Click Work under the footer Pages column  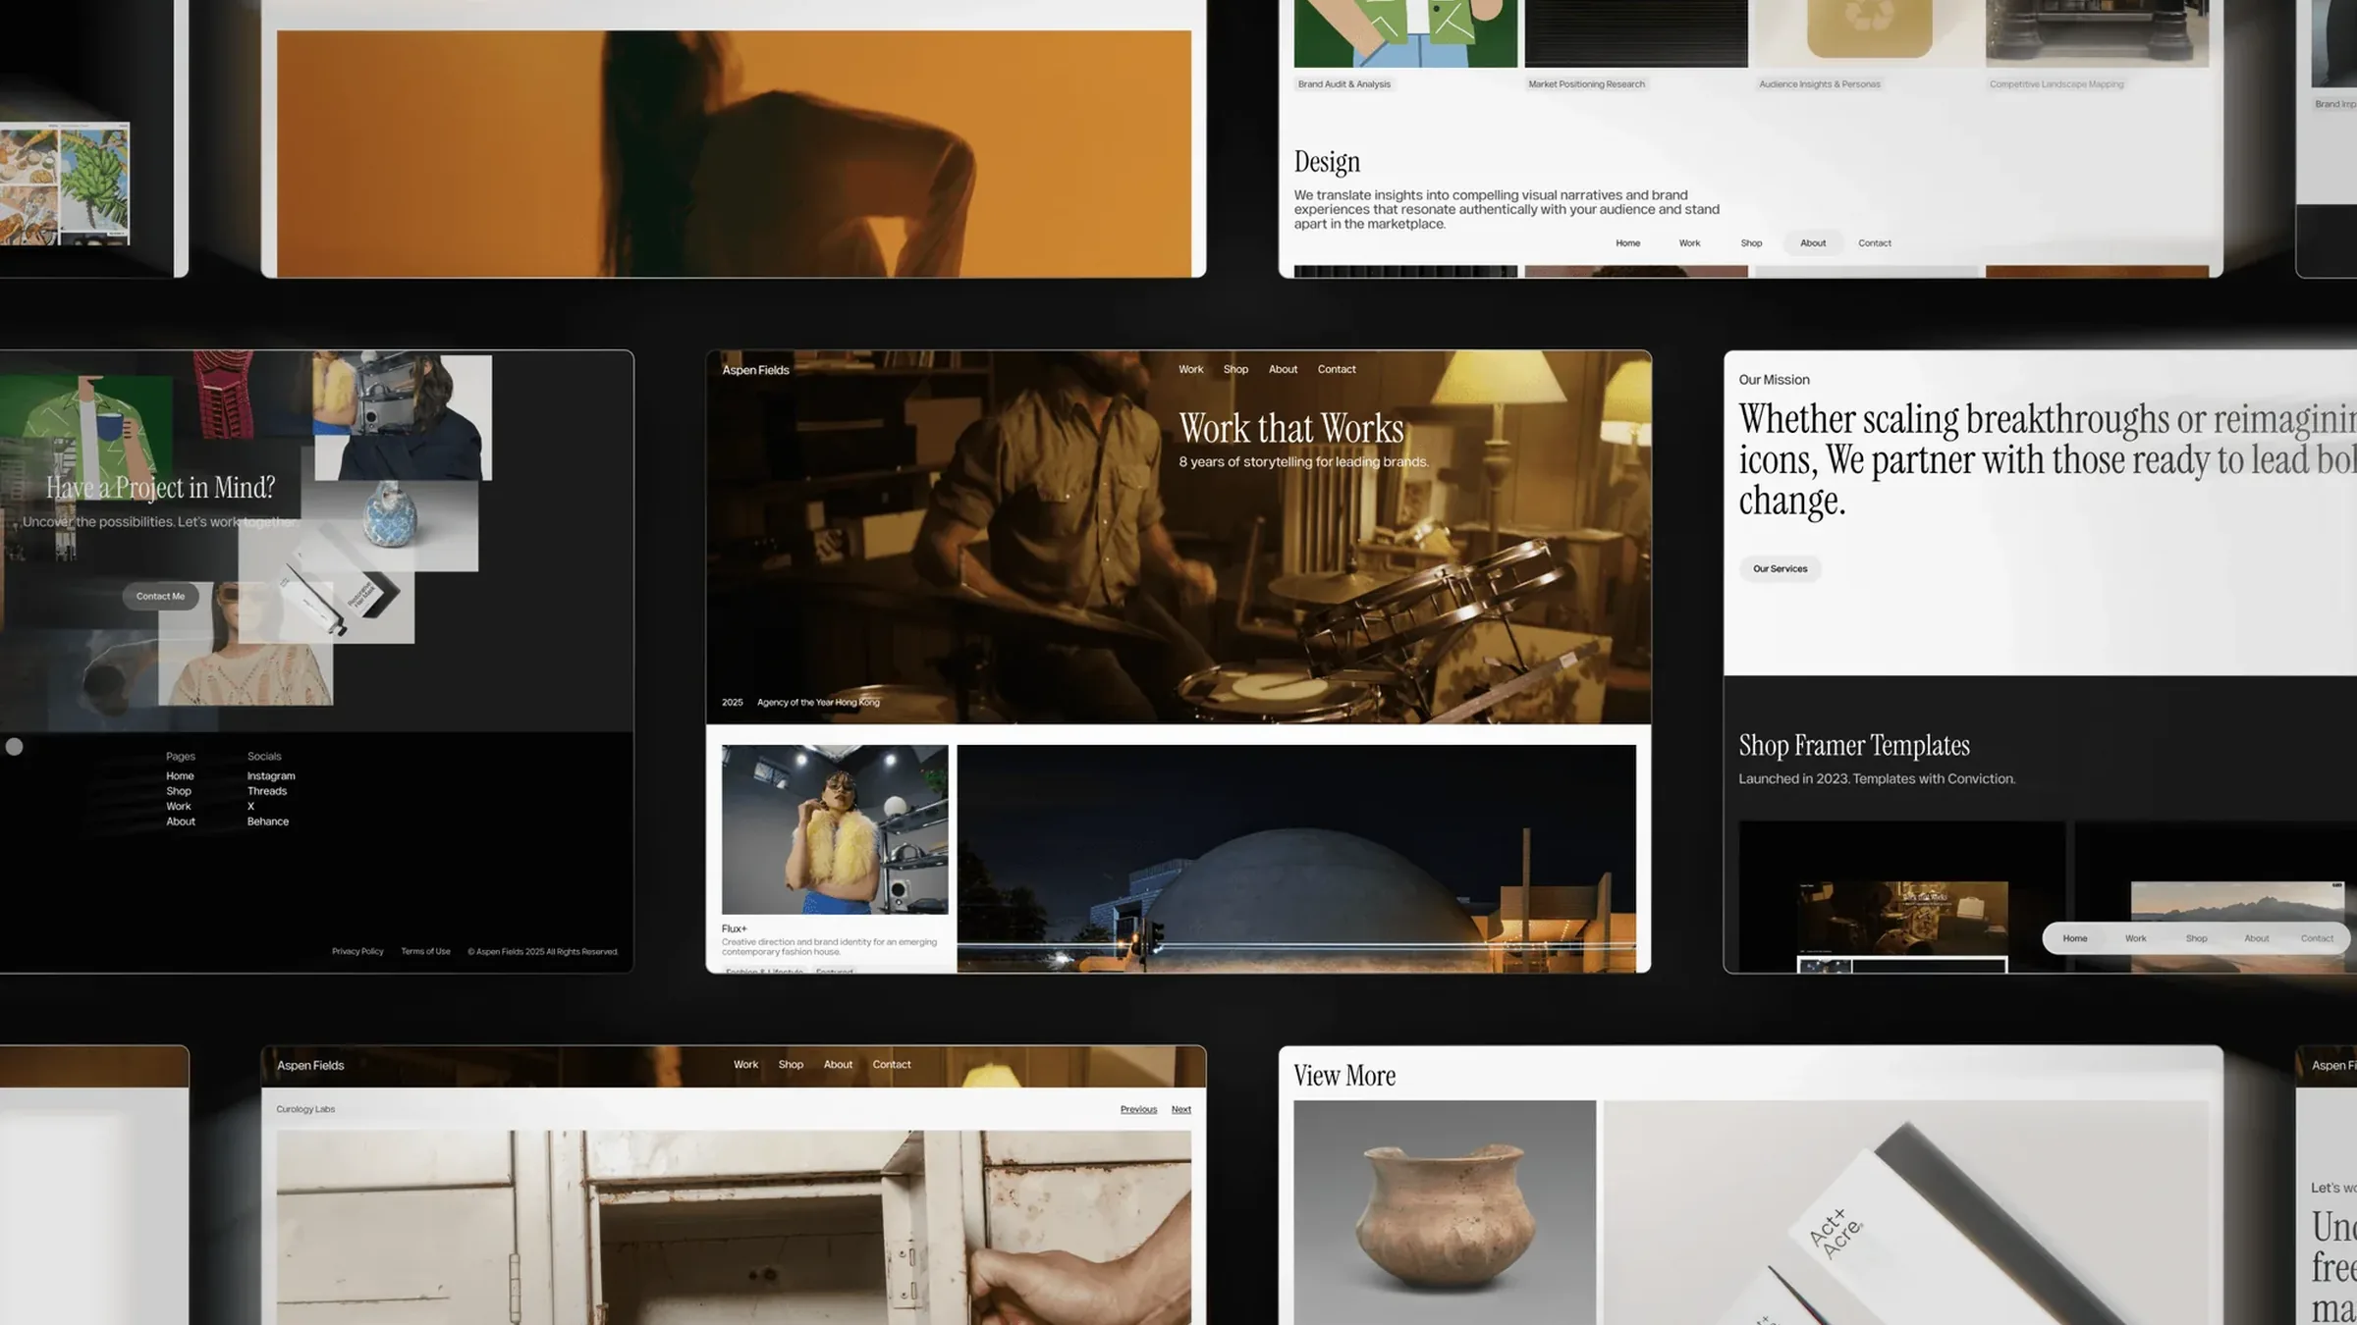point(179,806)
